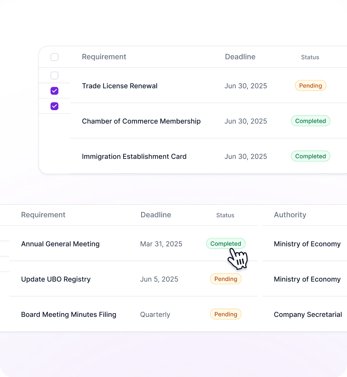Viewport: 347px width, 377px height.
Task: Click Completed badge on Annual General Meeting row
Action: coord(225,244)
